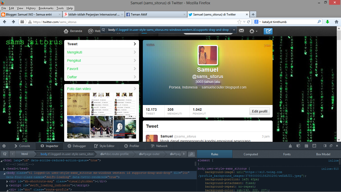Expand script swift_loading_indicator node
341x192 pixels.
pyautogui.click(x=7, y=186)
